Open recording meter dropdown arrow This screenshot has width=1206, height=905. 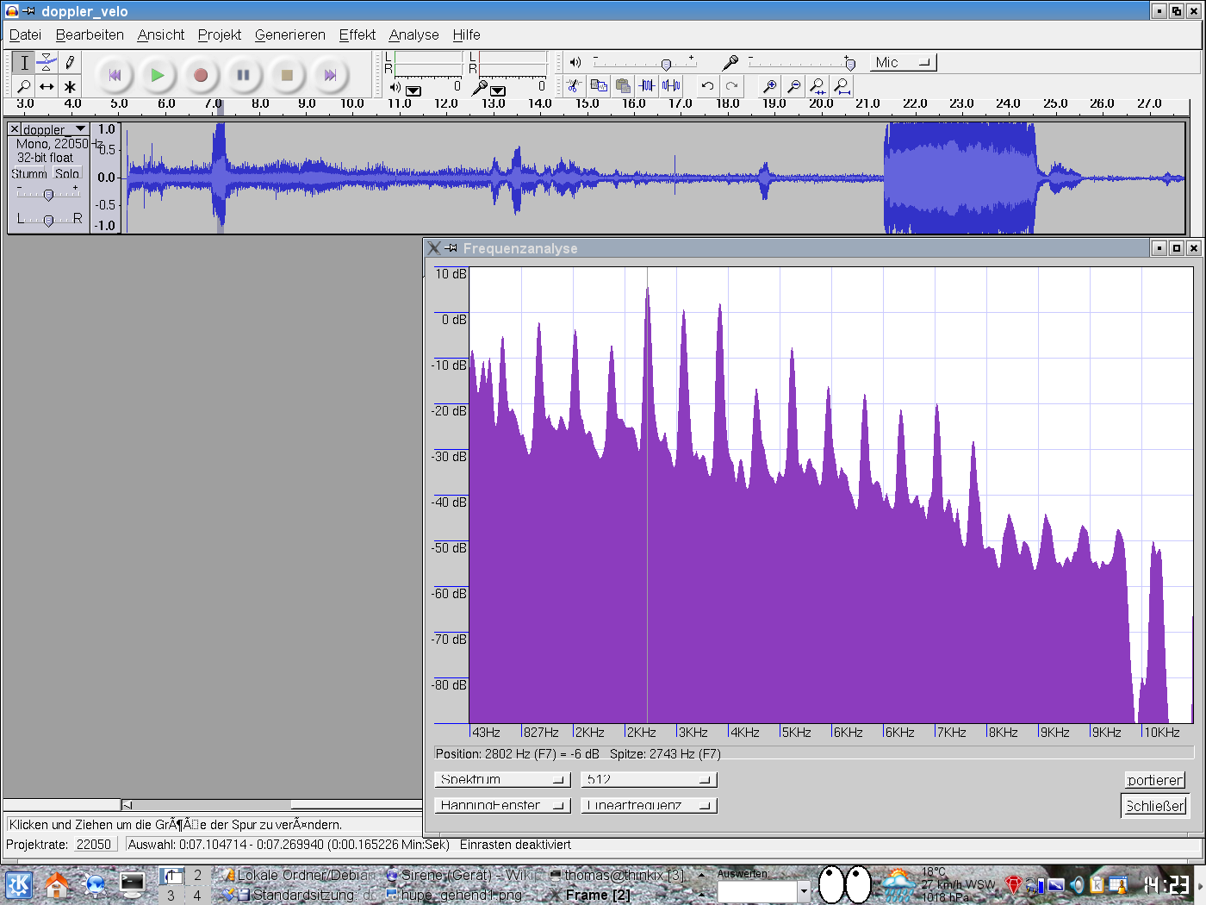498,90
